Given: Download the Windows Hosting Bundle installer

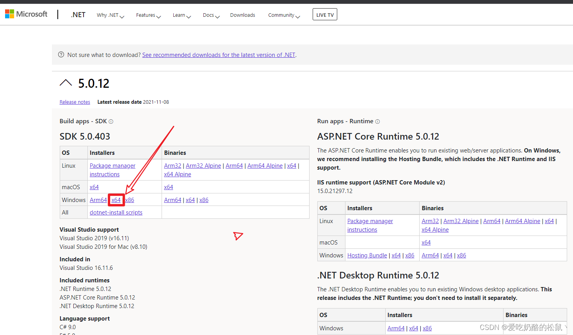Looking at the screenshot, I should point(367,255).
